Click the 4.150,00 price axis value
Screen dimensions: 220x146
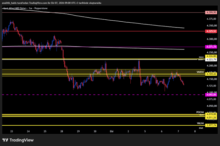212,79
